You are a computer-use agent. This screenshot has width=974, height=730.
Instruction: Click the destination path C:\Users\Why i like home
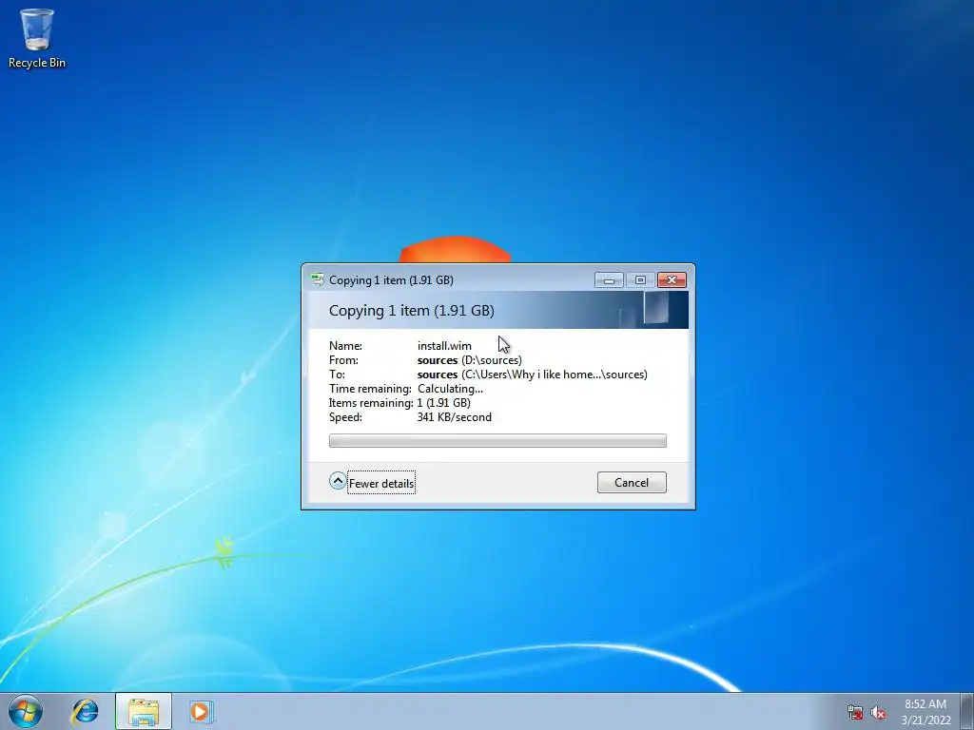533,375
